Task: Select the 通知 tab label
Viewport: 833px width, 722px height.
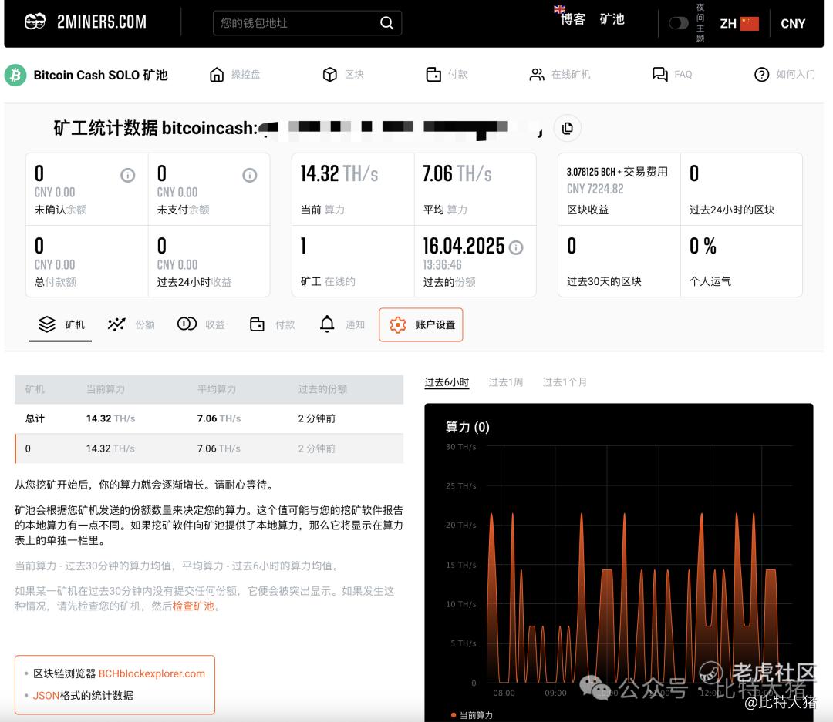Action: pos(355,324)
